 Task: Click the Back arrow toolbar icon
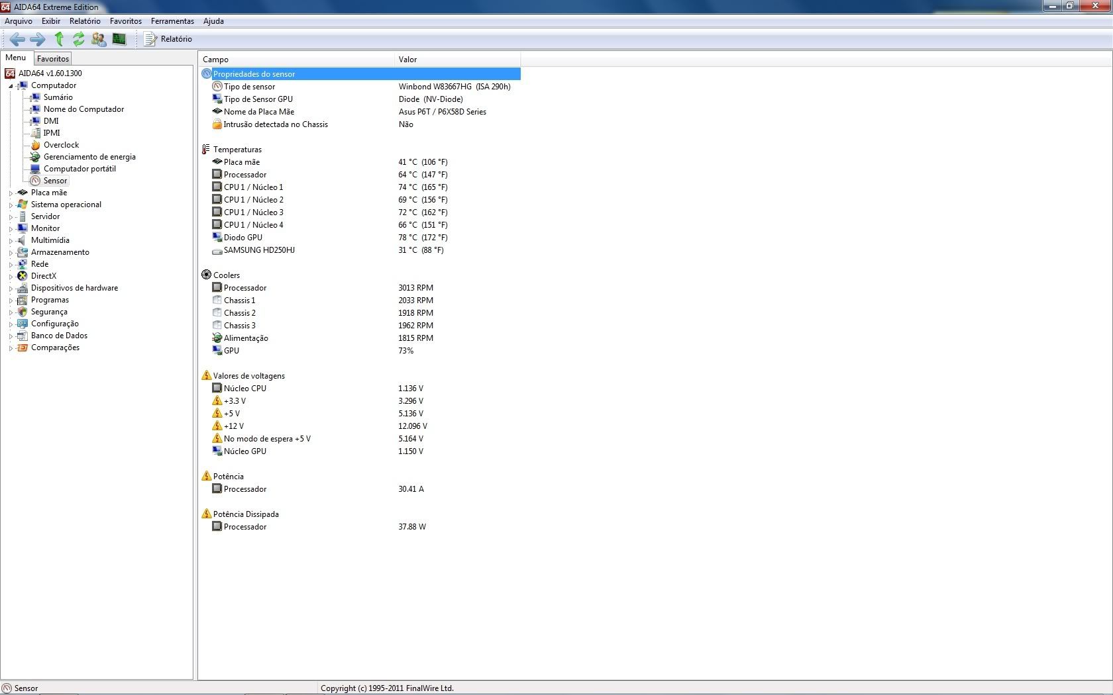[x=17, y=39]
